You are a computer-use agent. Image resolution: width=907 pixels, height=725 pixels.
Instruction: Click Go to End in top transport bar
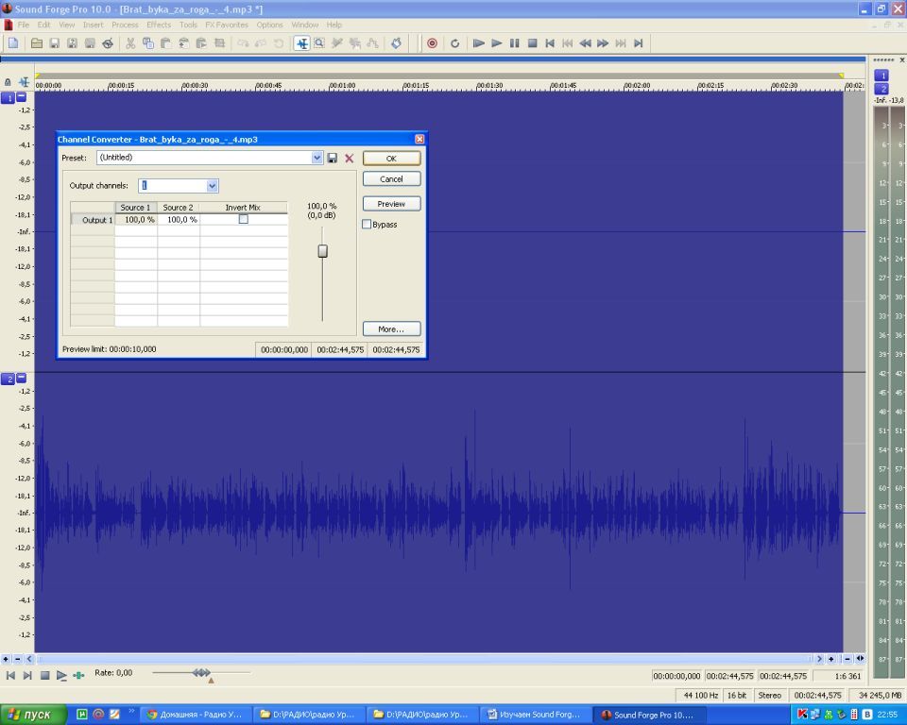coord(639,43)
